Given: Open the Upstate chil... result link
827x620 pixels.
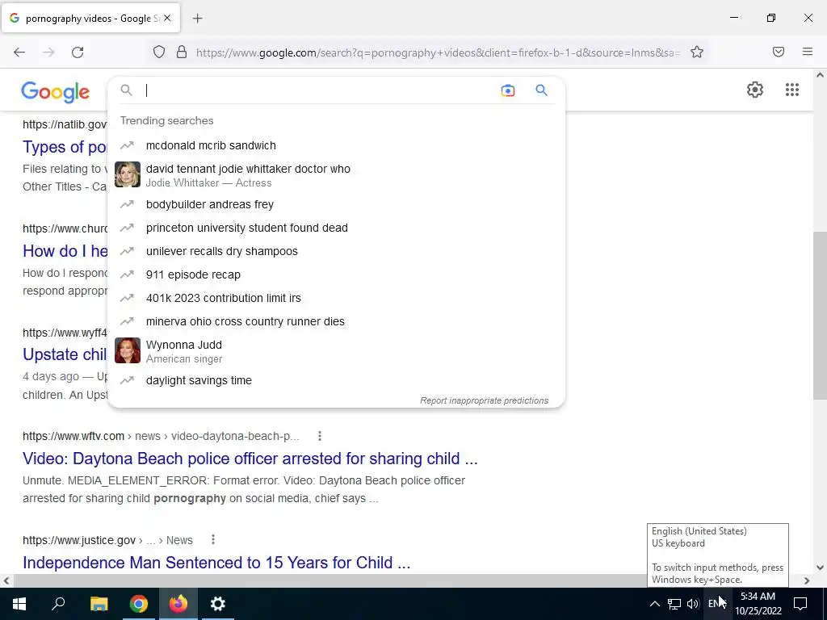Looking at the screenshot, I should [x=65, y=354].
